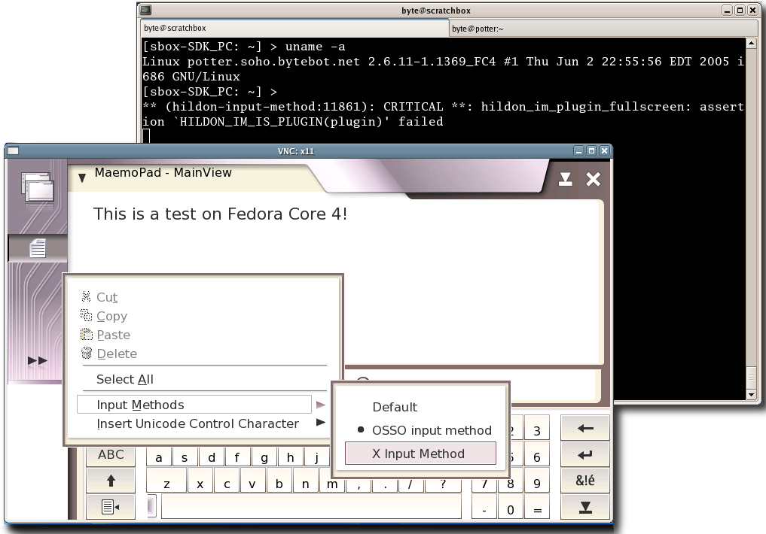Switch to byte@scratchbox terminal tab
The height and width of the screenshot is (534, 766).
[294, 29]
